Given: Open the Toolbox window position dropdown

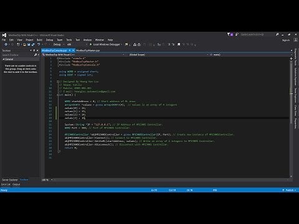Looking at the screenshot, I should [x=31, y=50].
